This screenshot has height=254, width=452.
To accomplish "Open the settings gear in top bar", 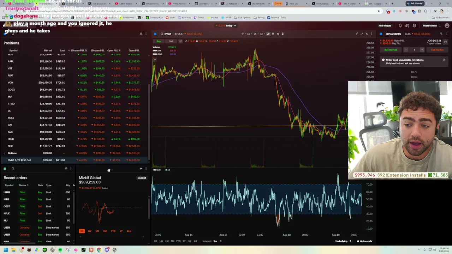I will [414, 26].
